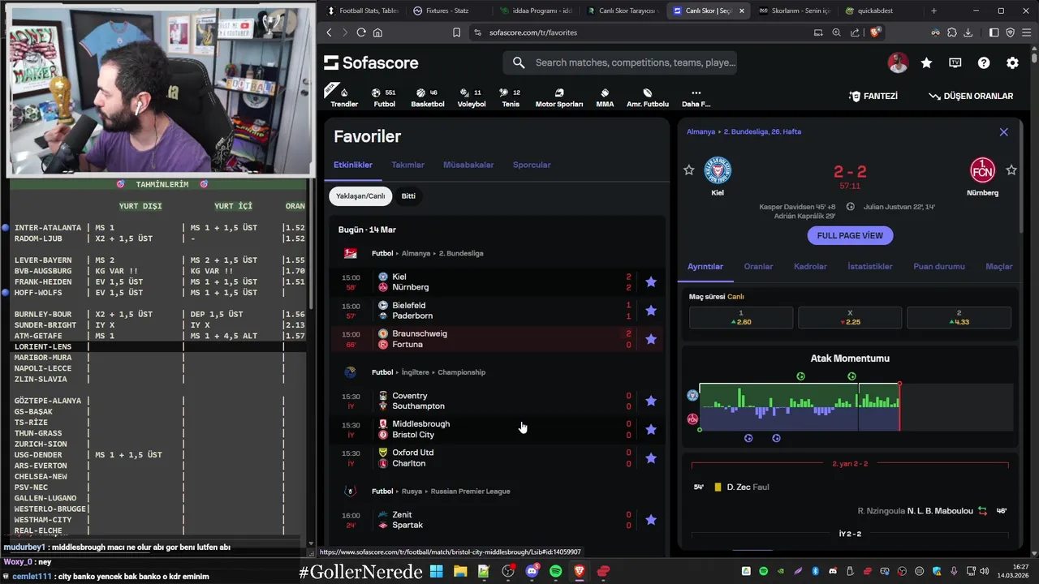Open the browser hamburger menu

1026,32
